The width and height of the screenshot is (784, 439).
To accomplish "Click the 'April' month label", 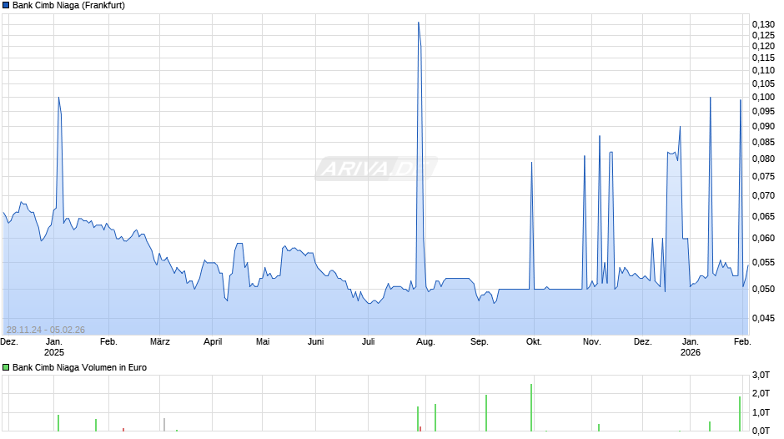I will [213, 342].
